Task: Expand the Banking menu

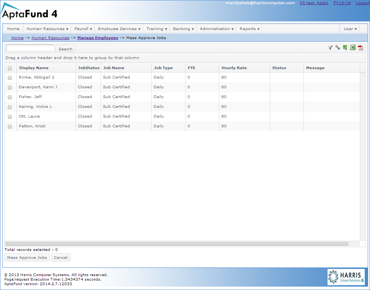Action: coord(183,29)
